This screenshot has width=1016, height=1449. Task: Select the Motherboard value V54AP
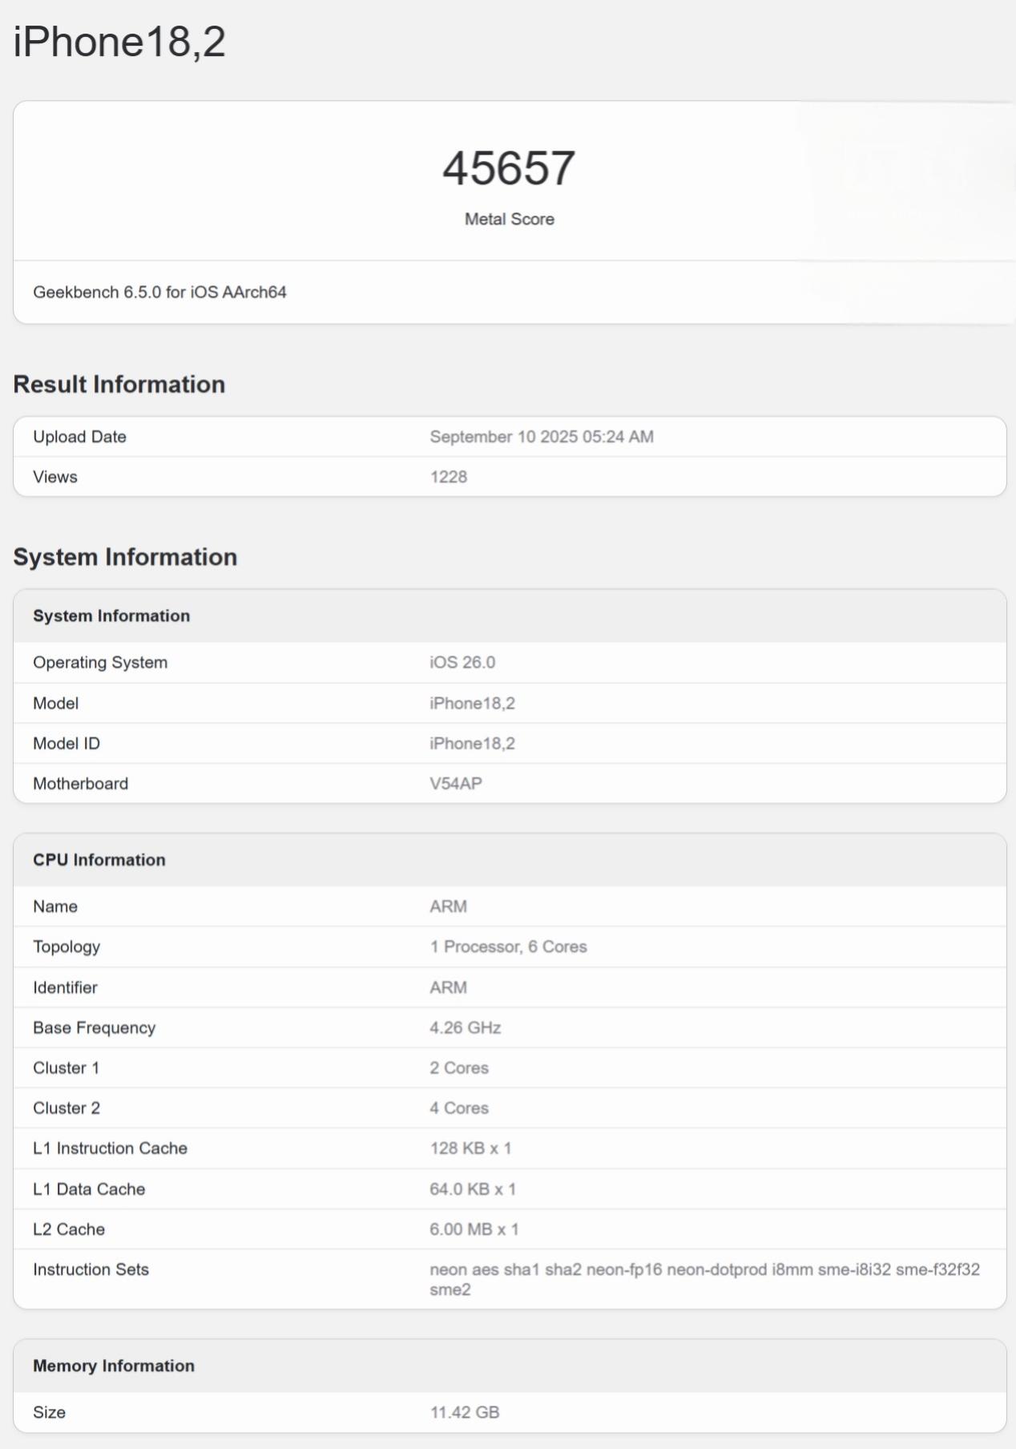[456, 784]
